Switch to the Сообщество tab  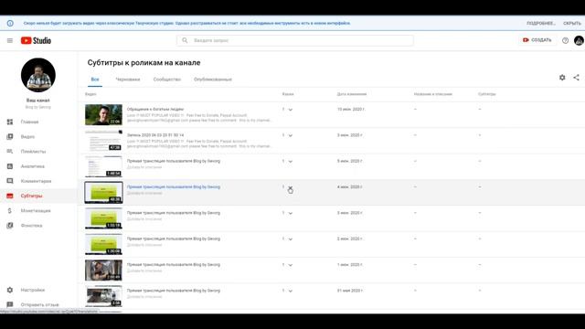point(166,80)
